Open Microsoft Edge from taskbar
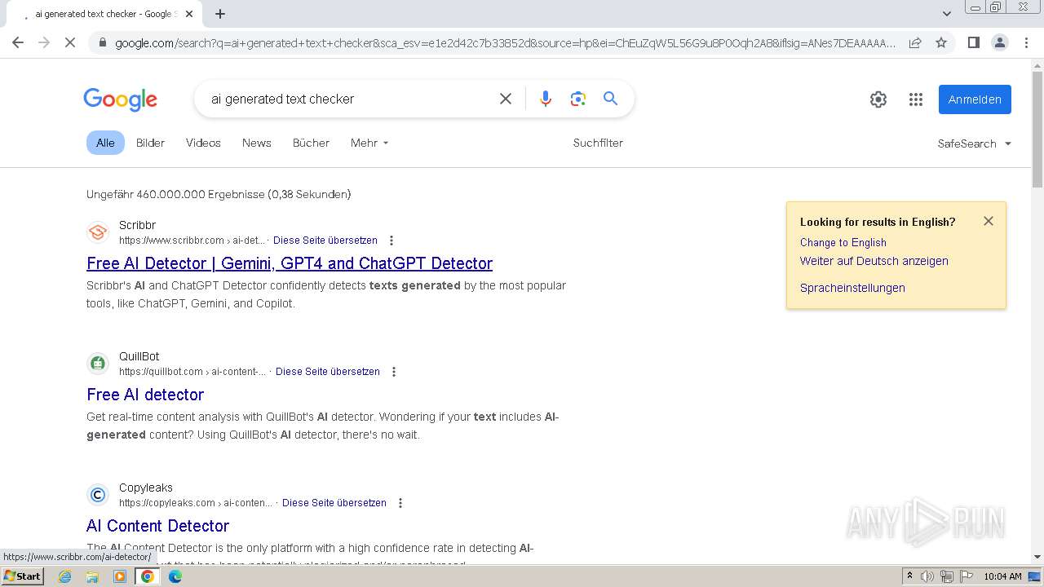The height and width of the screenshot is (587, 1044). point(175,576)
